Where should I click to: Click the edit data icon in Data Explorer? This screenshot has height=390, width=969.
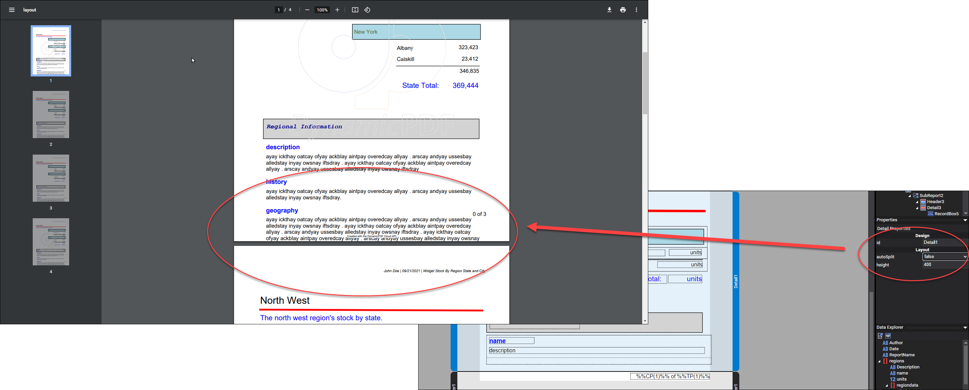[880, 335]
